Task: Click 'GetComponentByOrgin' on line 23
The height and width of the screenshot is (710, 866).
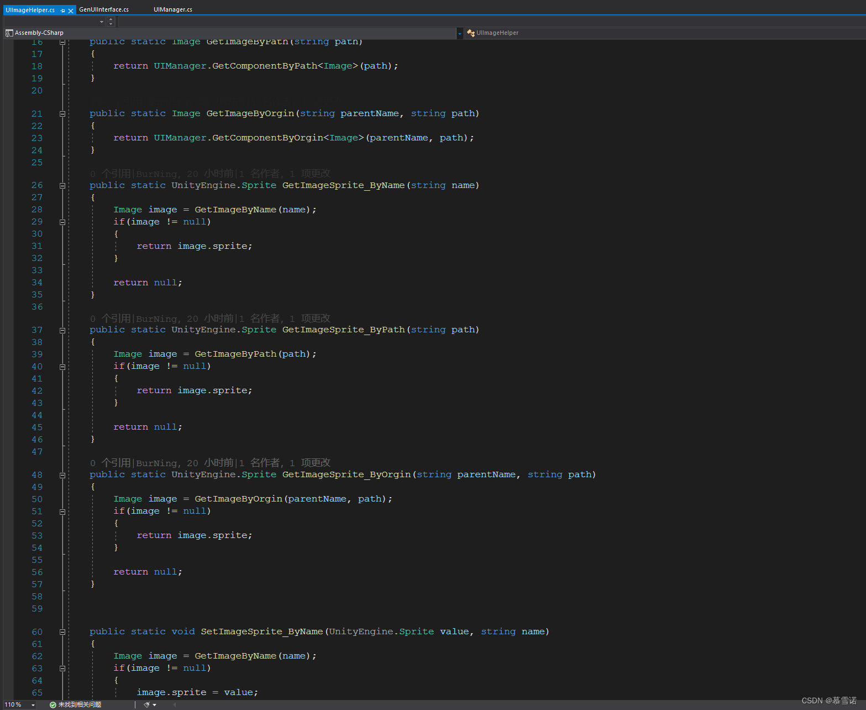Action: click(x=267, y=138)
